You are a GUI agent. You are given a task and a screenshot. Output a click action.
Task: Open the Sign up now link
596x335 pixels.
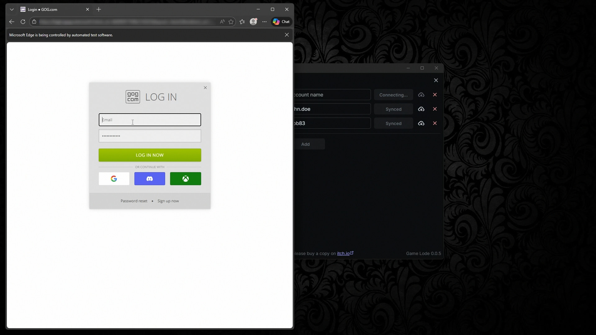pos(168,201)
